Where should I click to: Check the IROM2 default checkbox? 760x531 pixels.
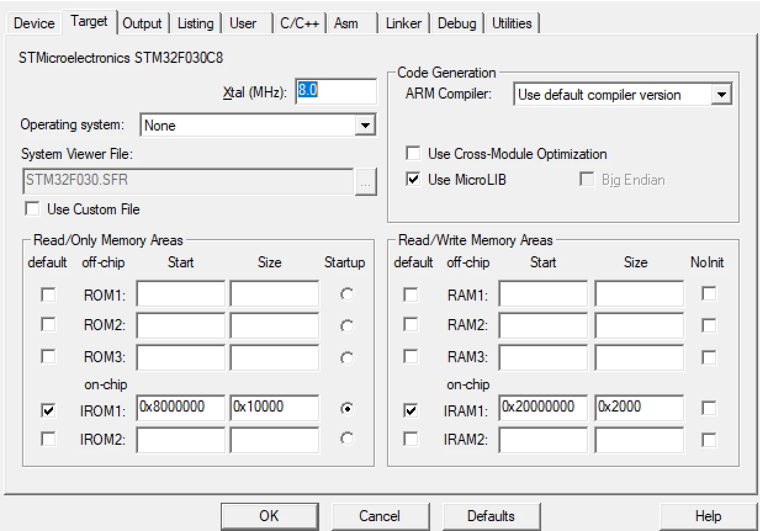click(x=48, y=439)
